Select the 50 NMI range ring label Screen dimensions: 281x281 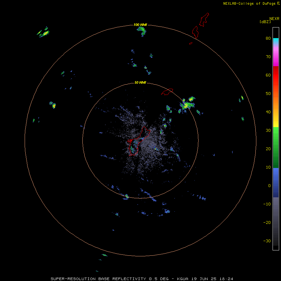click(140, 83)
